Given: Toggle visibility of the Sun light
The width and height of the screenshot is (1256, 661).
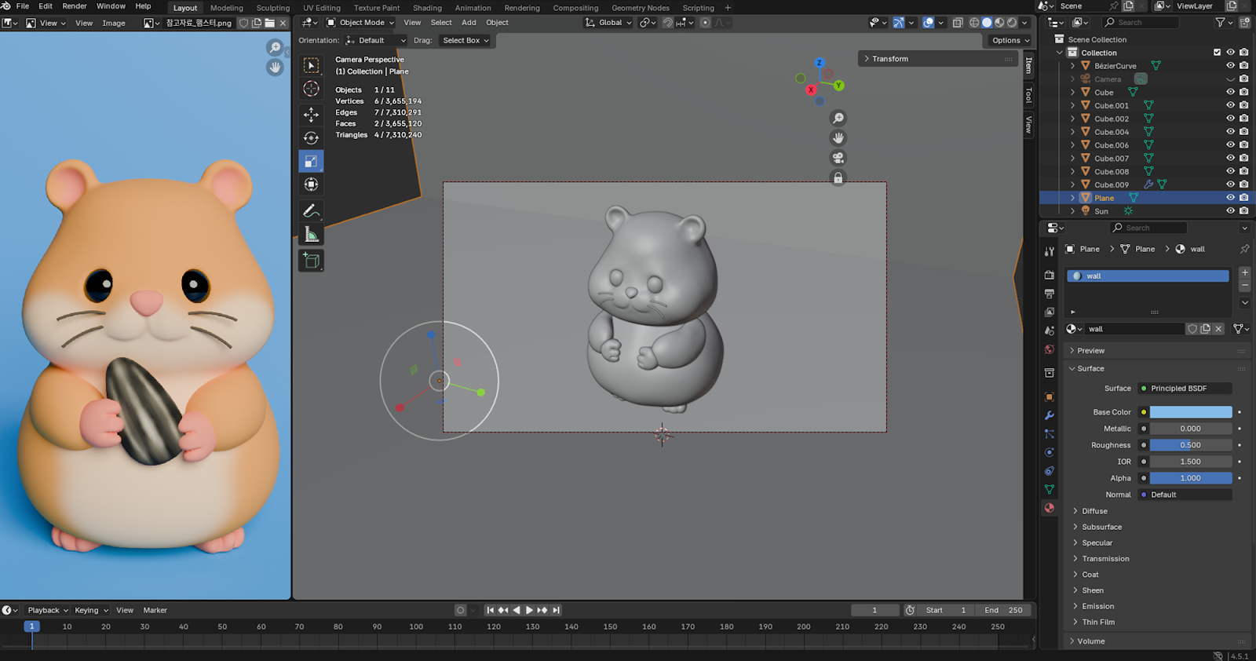Looking at the screenshot, I should [1230, 211].
